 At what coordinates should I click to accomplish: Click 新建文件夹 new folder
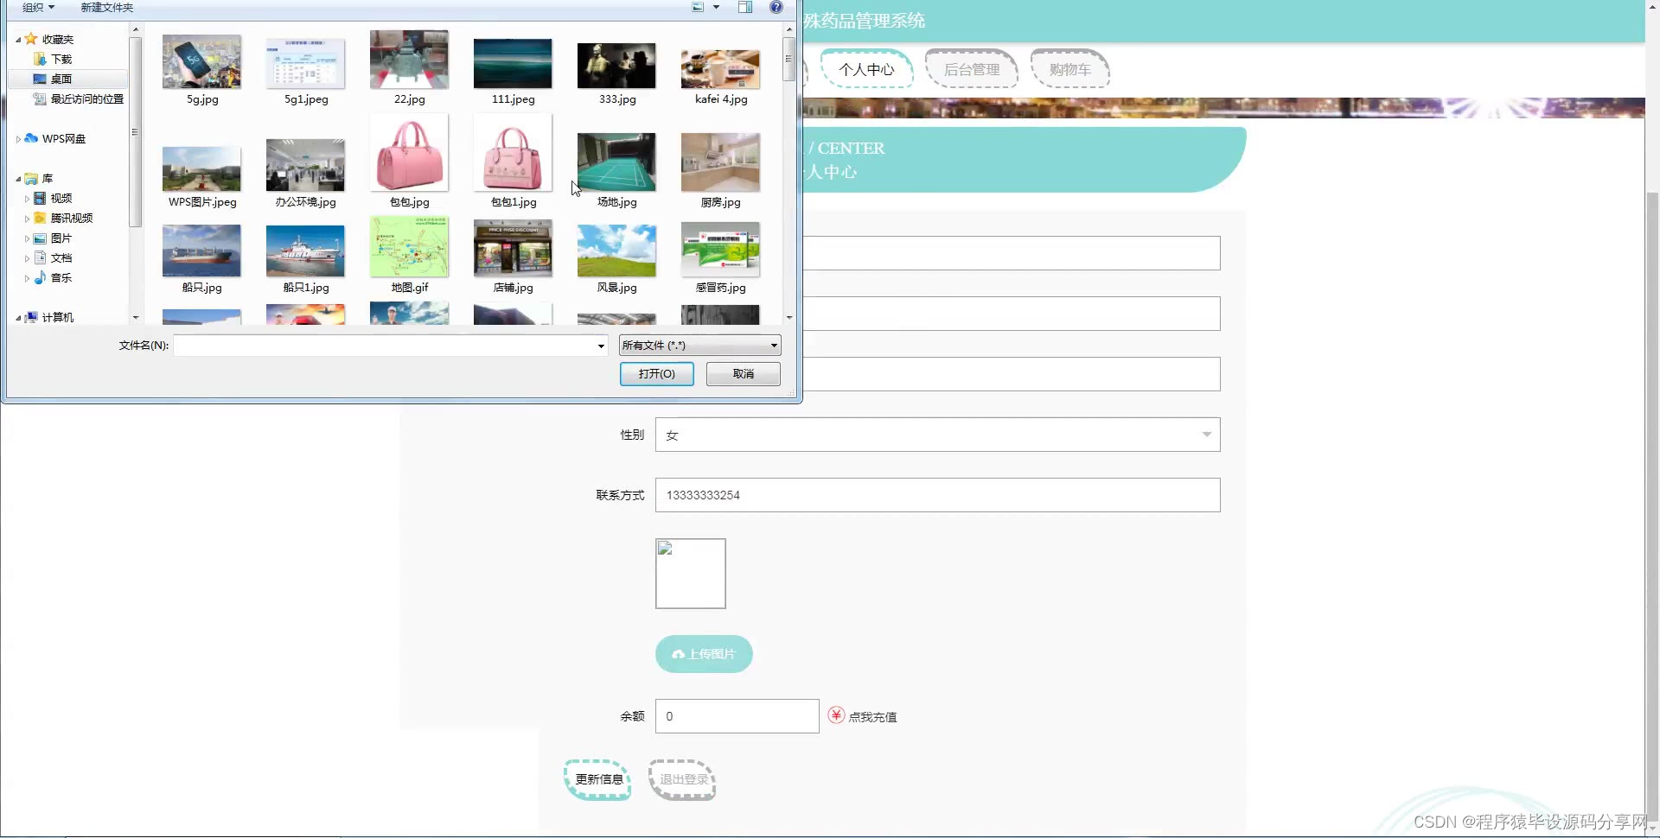107,7
